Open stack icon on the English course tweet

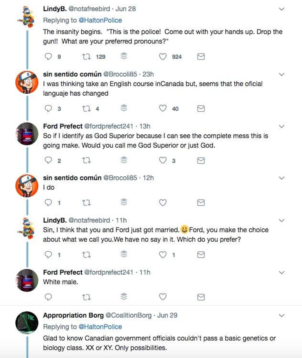point(124,108)
